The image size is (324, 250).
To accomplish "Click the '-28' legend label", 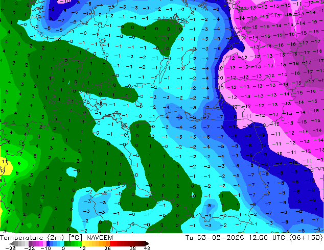I will click(10, 248).
